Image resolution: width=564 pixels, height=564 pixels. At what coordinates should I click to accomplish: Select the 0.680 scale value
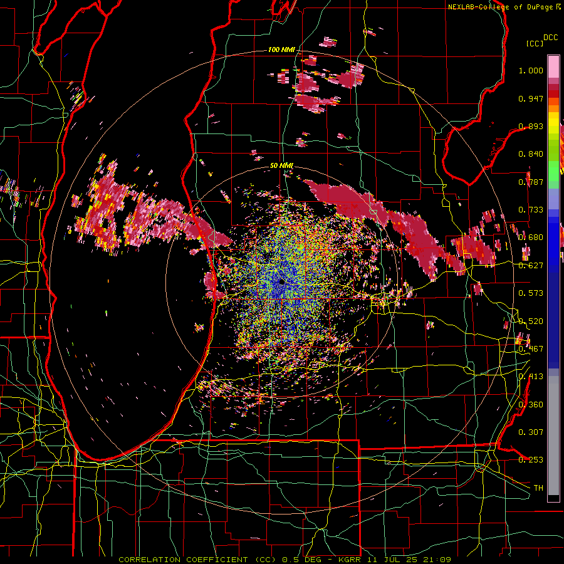(531, 238)
